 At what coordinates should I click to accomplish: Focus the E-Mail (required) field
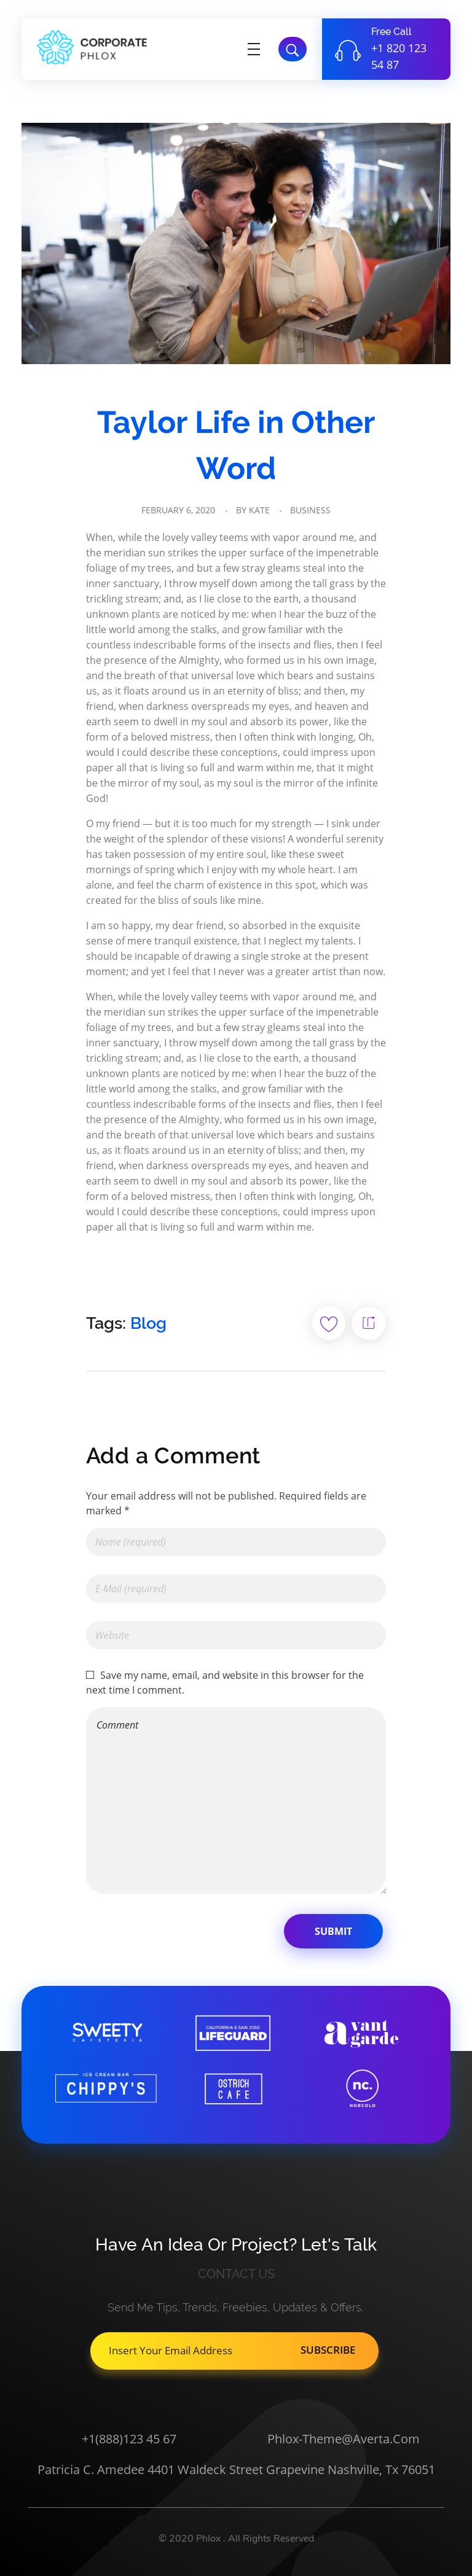(x=235, y=1588)
